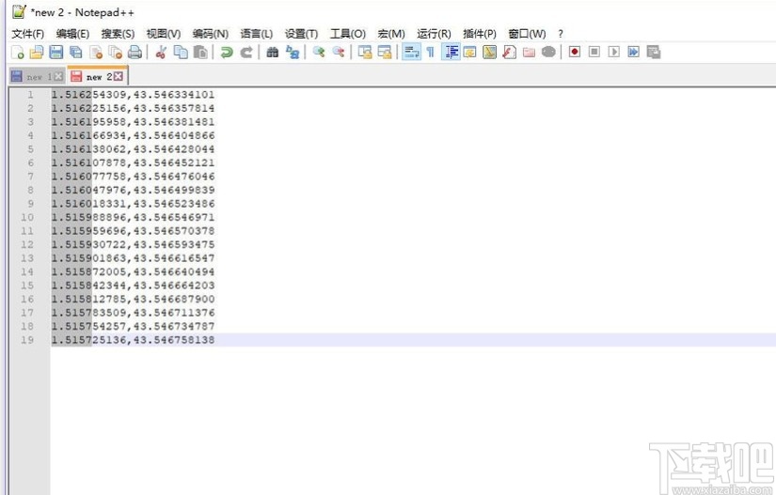Copy selection using the Copy icon

(181, 52)
